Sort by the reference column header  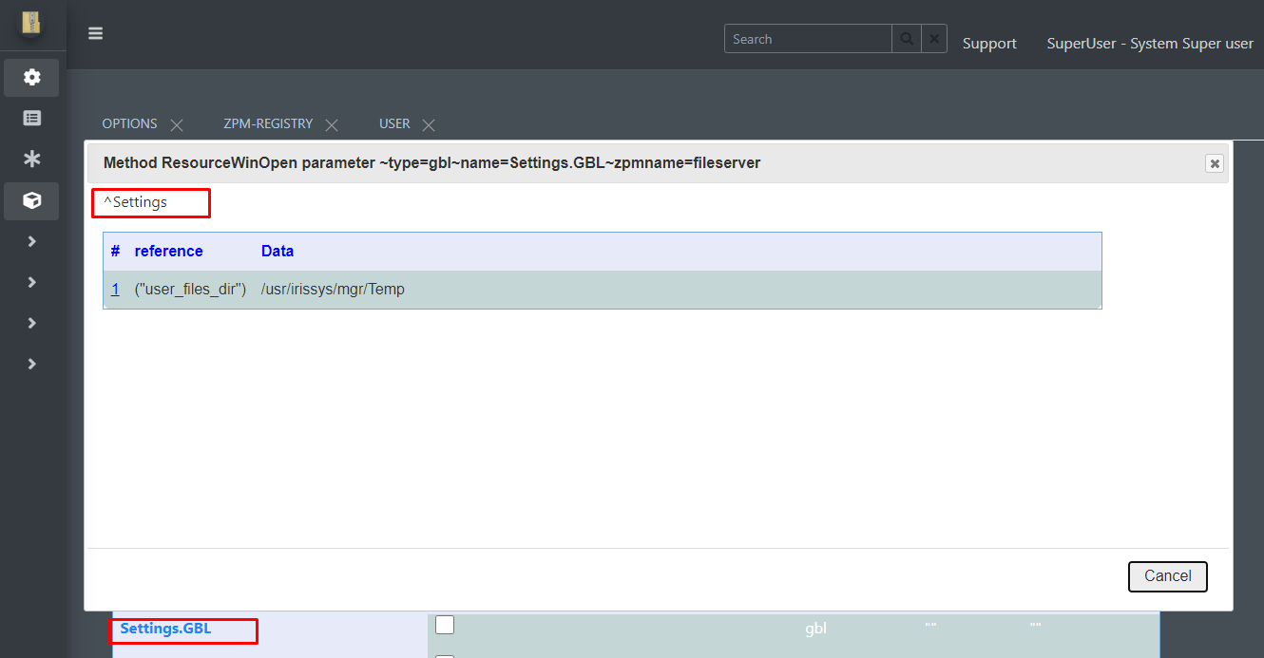coord(168,251)
